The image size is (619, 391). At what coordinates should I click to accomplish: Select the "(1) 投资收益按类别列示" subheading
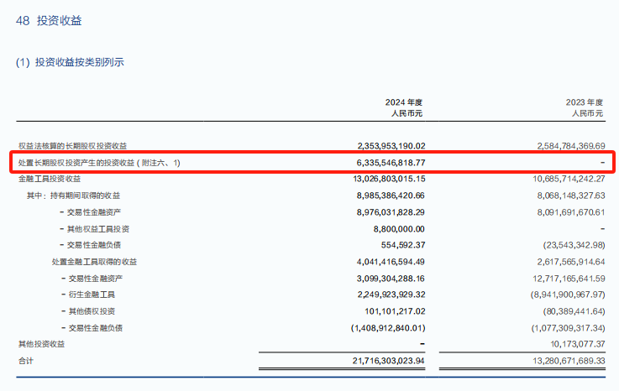pos(71,62)
